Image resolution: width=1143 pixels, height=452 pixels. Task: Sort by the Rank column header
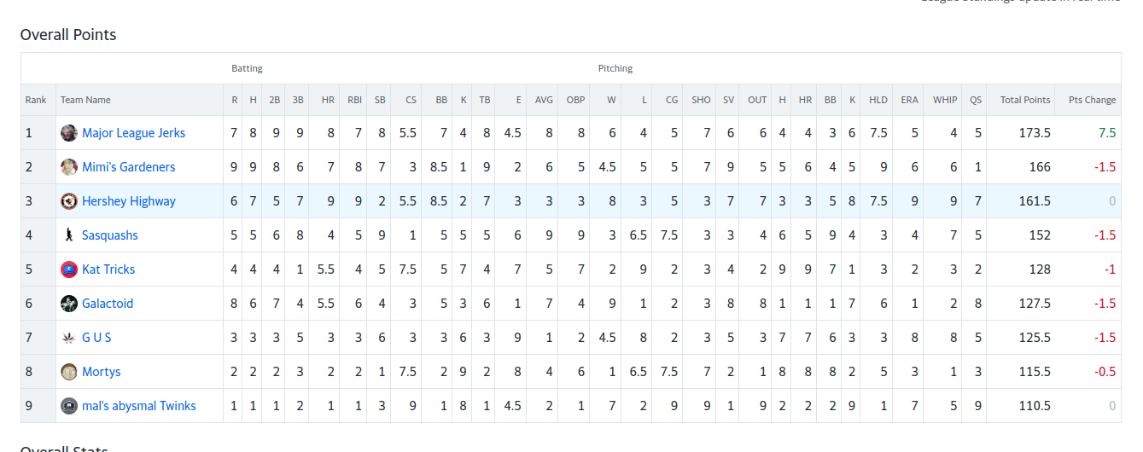[x=36, y=100]
